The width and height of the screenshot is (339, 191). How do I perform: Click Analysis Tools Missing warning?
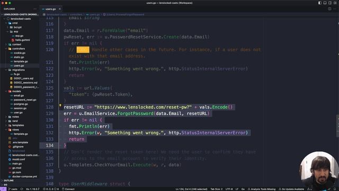pos(262,189)
